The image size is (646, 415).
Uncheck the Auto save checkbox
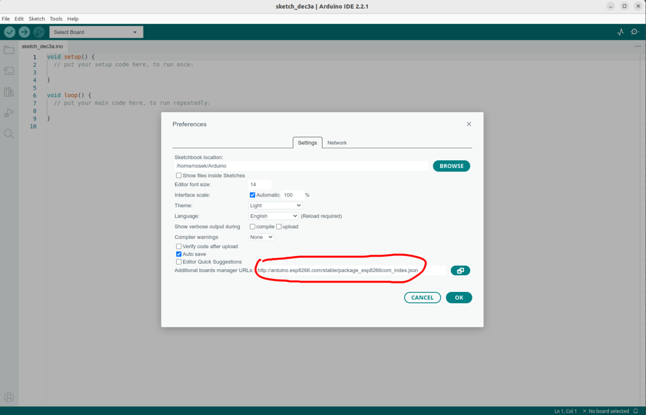click(x=179, y=254)
